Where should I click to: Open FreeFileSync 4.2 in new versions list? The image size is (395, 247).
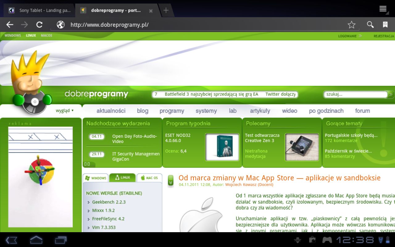click(x=108, y=219)
